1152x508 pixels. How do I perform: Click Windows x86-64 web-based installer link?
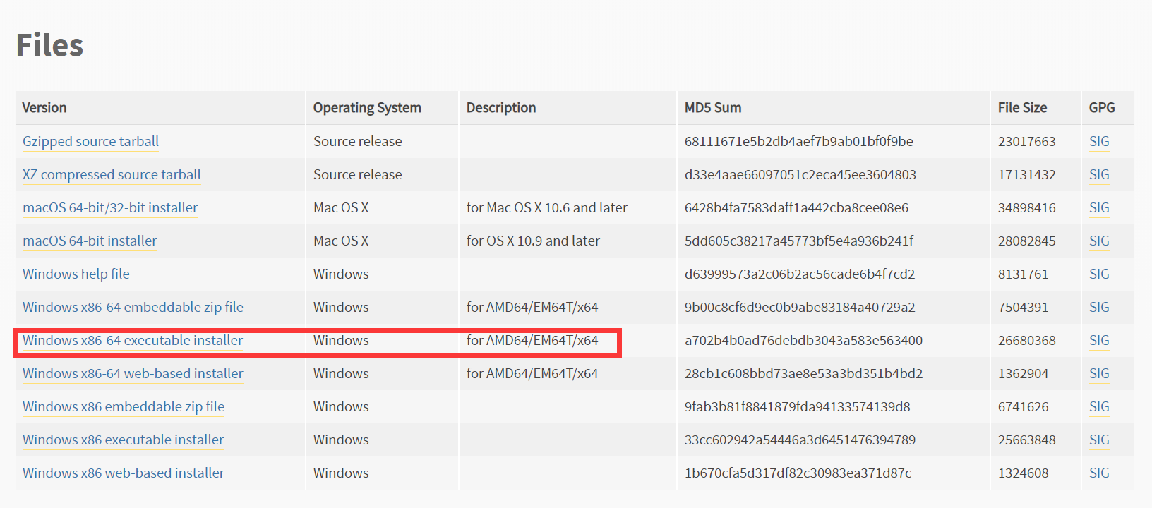pyautogui.click(x=133, y=373)
